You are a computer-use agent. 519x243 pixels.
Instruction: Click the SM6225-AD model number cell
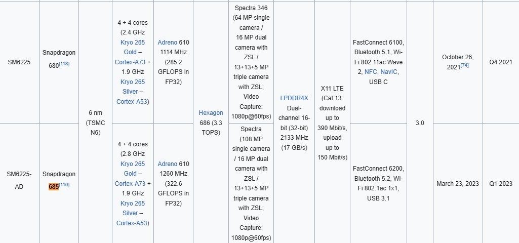click(19, 180)
